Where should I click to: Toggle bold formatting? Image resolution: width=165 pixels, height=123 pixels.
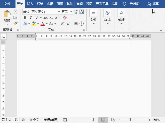point(25,18)
